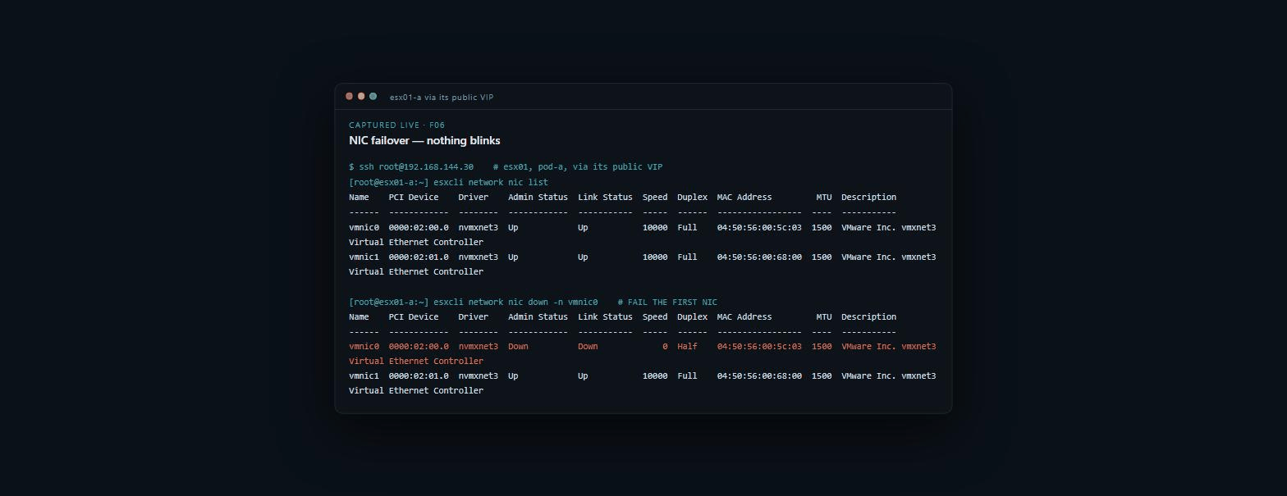This screenshot has width=1287, height=496.
Task: Click the '# FAIL THE FIRST NIC' comment
Action: (667, 302)
